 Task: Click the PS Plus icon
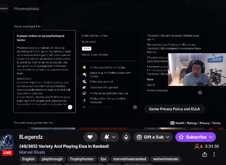point(84,67)
